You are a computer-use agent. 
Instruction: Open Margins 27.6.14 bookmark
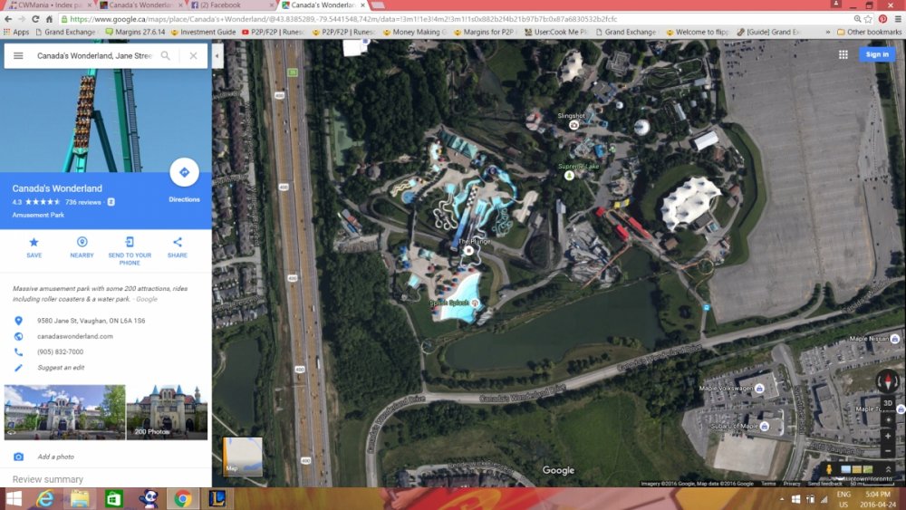(x=135, y=32)
